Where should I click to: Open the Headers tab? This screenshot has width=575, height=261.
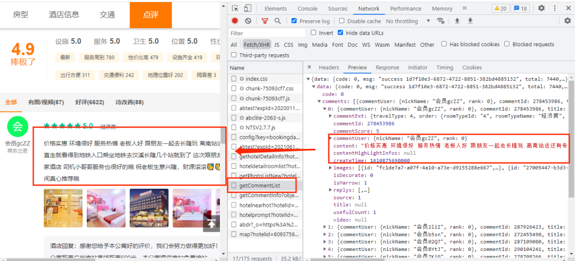click(x=328, y=68)
